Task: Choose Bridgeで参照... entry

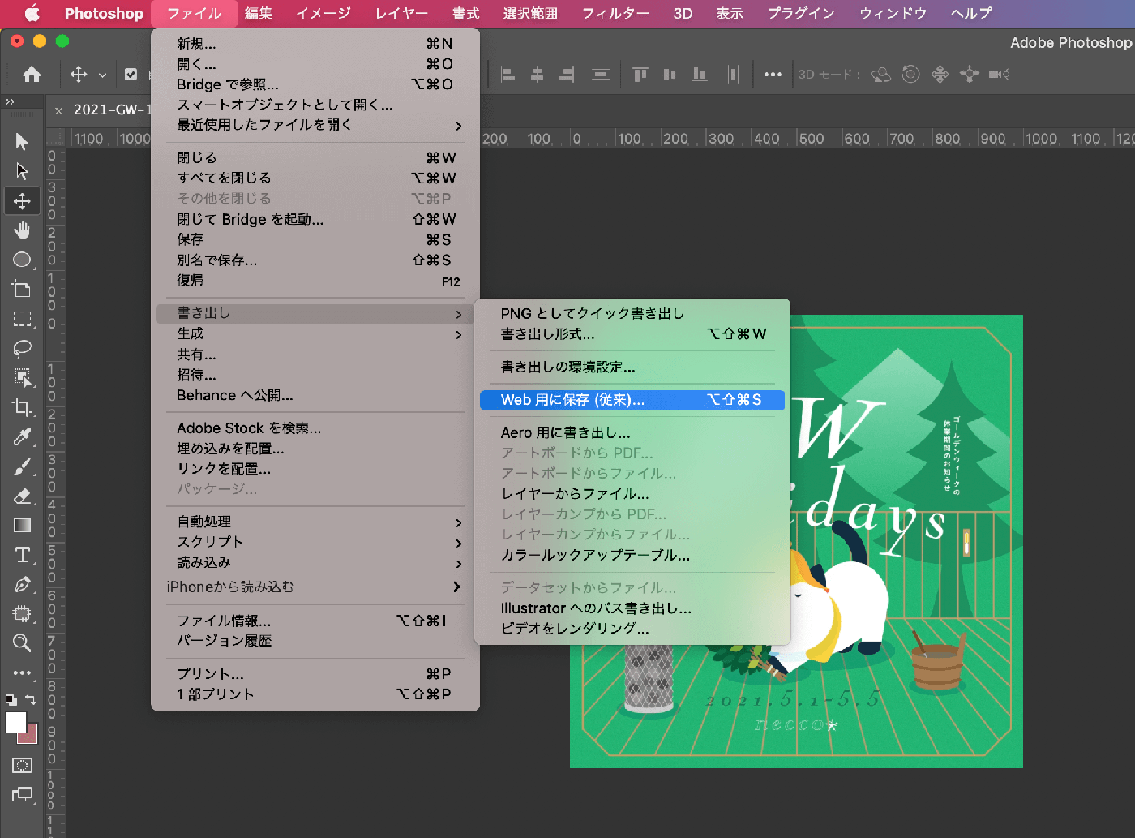Action: (315, 84)
